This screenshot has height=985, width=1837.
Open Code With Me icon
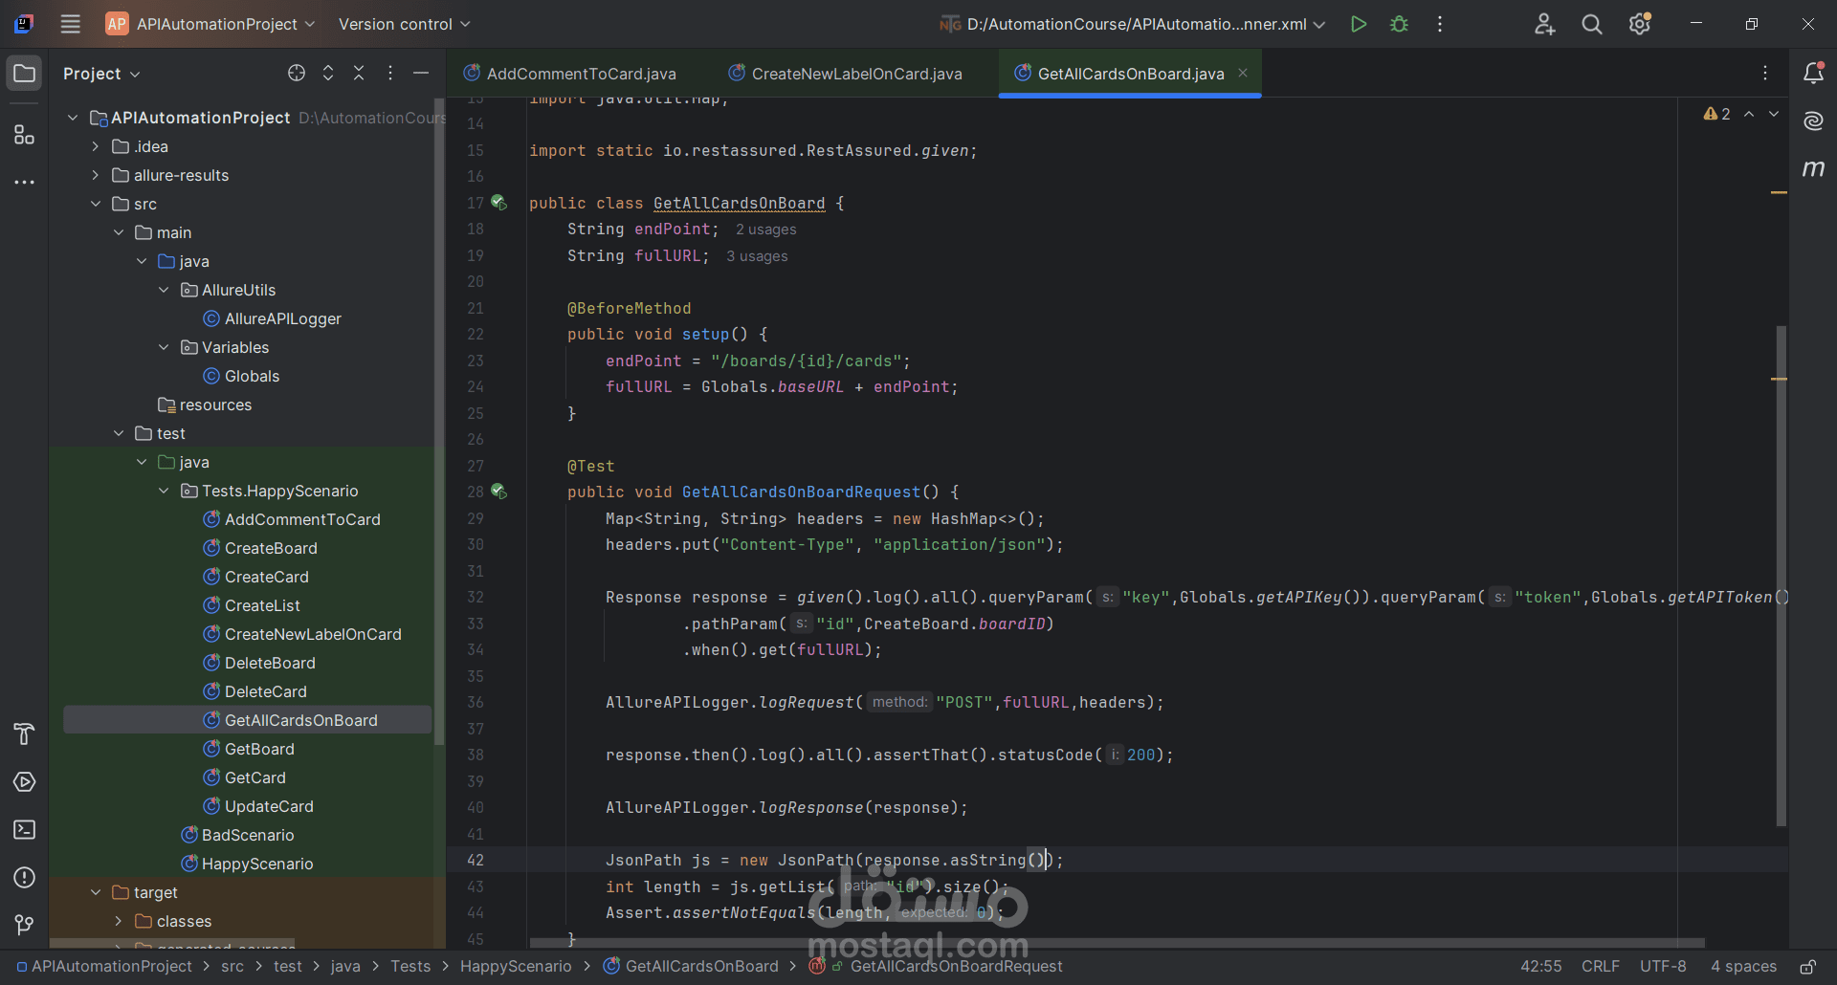pyautogui.click(x=1544, y=24)
